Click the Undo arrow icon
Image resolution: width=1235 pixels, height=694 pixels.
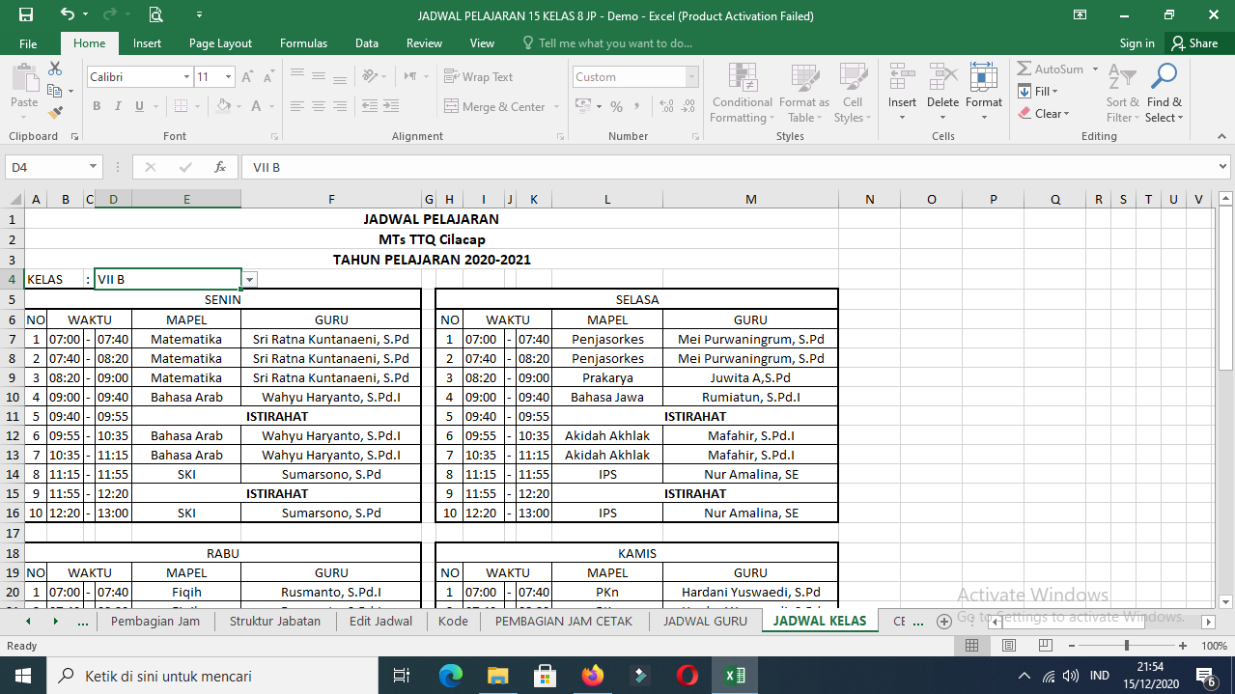pyautogui.click(x=67, y=15)
